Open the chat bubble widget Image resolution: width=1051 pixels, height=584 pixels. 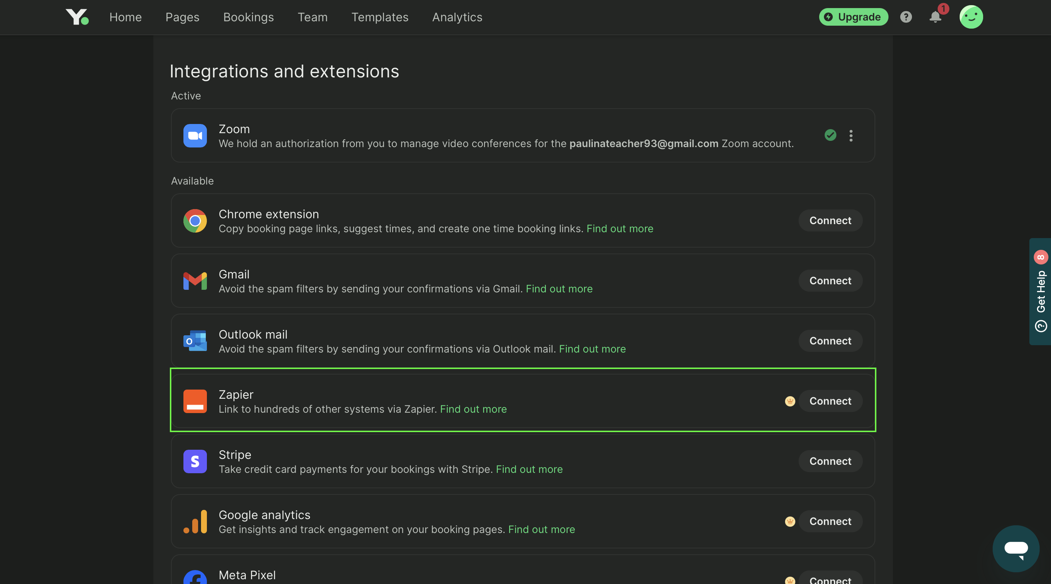coord(1015,548)
